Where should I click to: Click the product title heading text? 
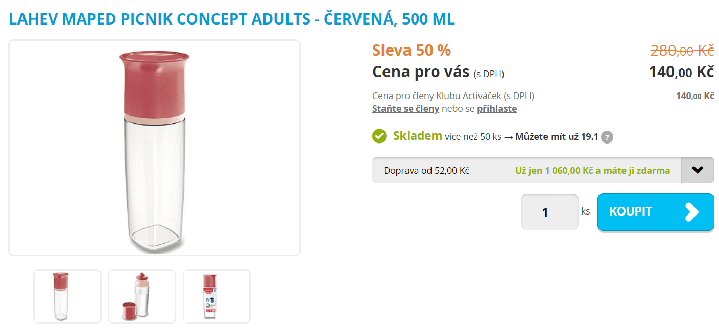coord(232,19)
